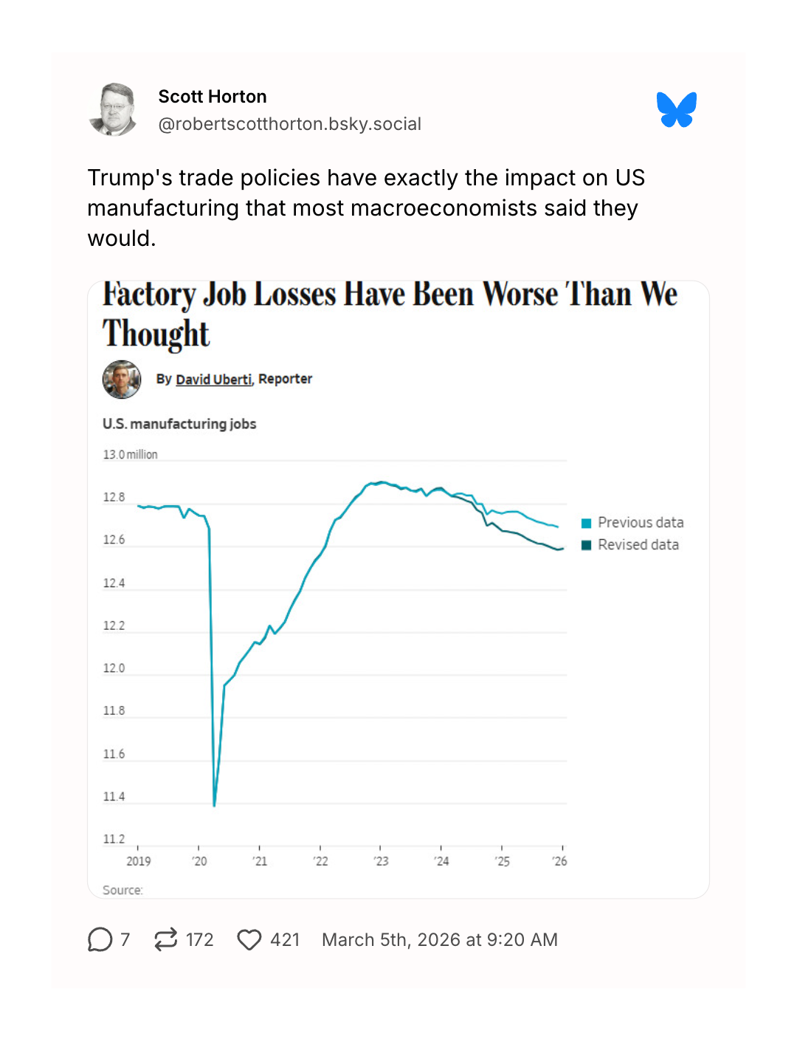The image size is (797, 1039).
Task: Click David Uberti's reporter photo
Action: (x=122, y=380)
